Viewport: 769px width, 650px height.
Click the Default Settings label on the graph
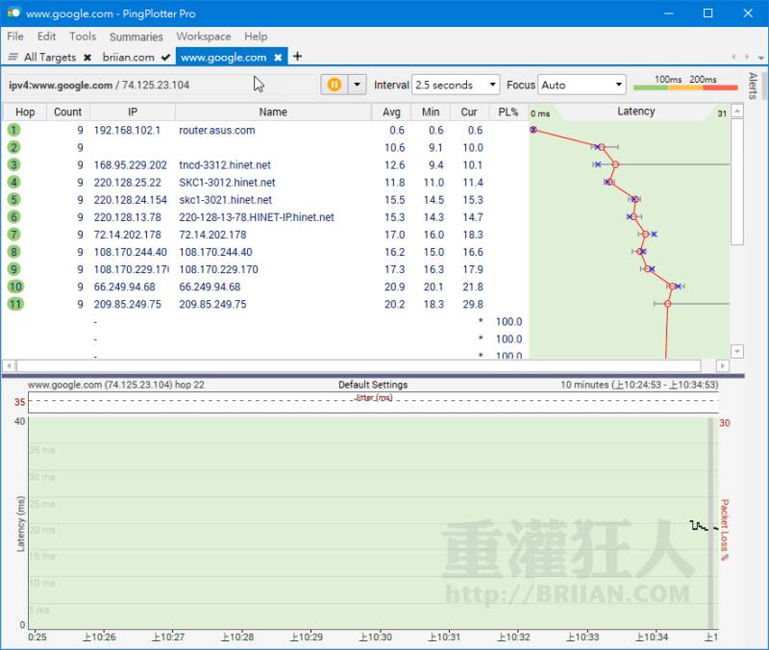coord(373,385)
